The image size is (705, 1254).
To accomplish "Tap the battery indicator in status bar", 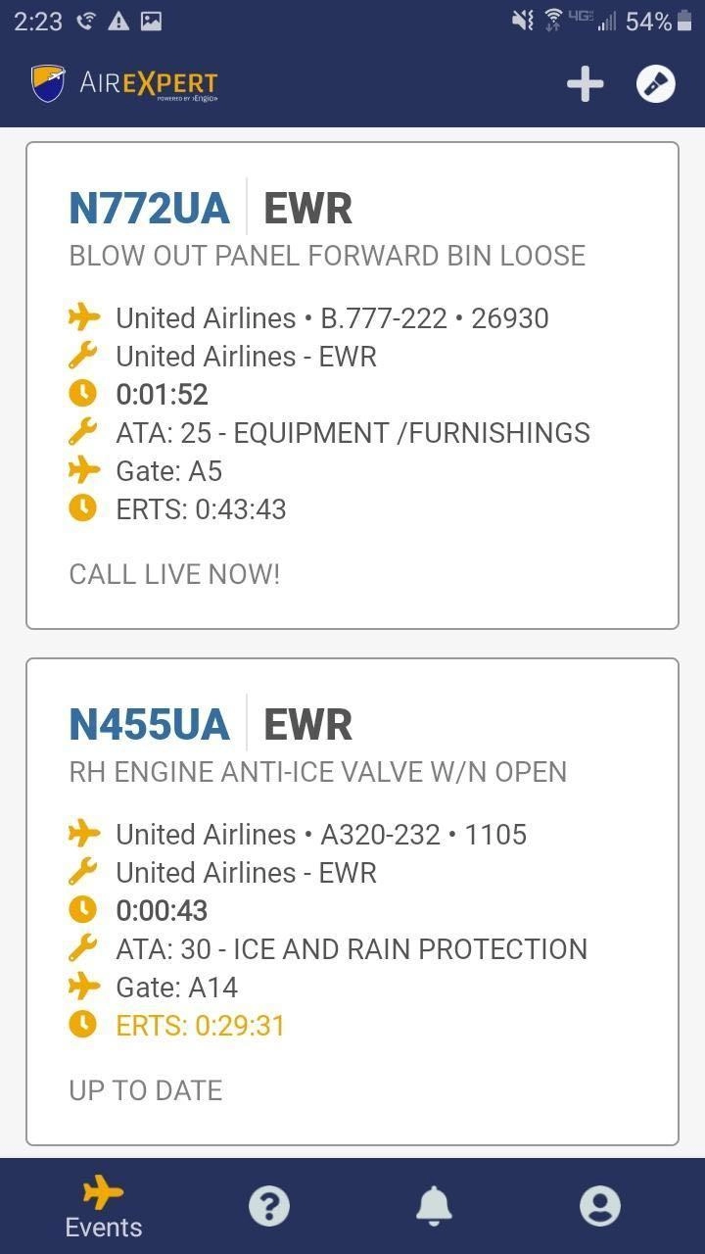I will click(x=683, y=22).
